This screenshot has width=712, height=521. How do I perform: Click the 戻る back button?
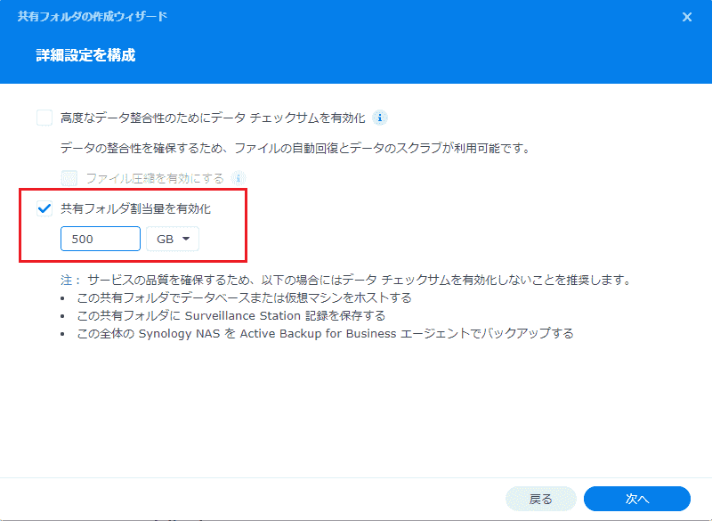coord(541,499)
